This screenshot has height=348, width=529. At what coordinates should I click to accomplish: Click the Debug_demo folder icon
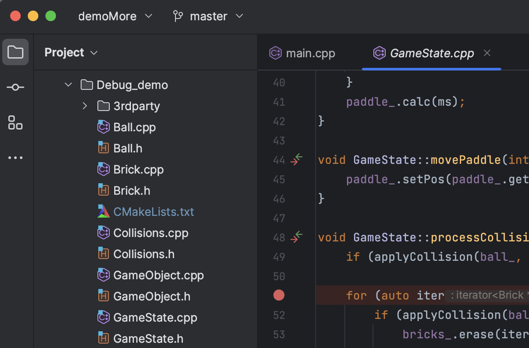point(87,85)
